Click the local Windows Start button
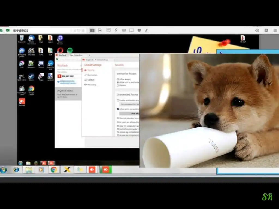Image resolution: width=279 pixels, height=209 pixels. (x=3, y=170)
